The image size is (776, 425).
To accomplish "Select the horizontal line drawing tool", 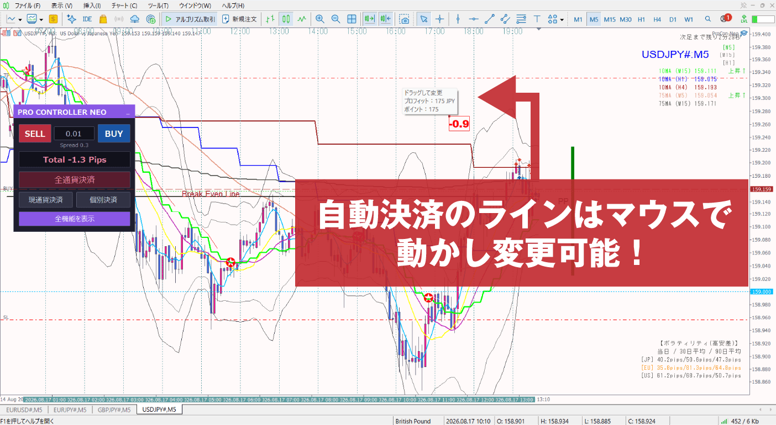I will pos(474,19).
